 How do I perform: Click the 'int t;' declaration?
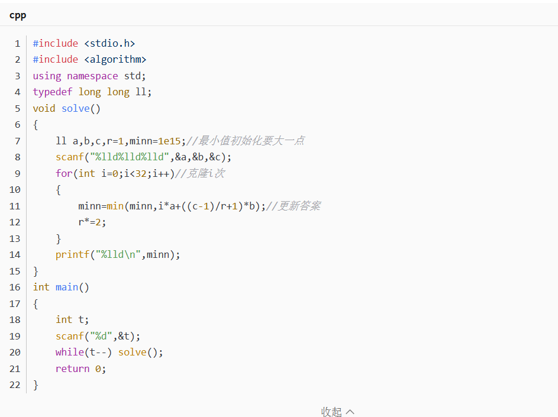72,320
